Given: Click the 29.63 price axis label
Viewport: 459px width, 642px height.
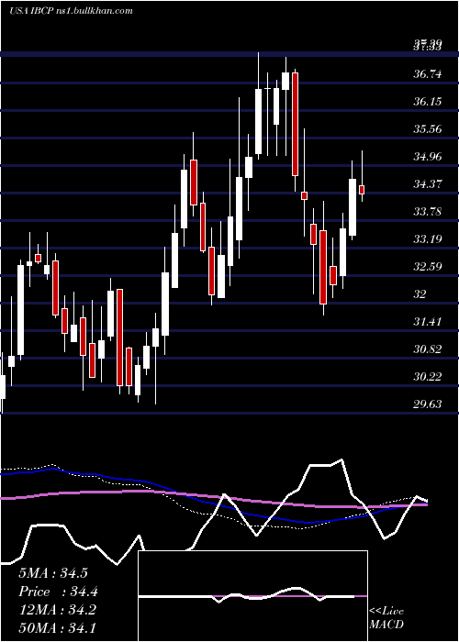Looking at the screenshot, I should click(428, 404).
